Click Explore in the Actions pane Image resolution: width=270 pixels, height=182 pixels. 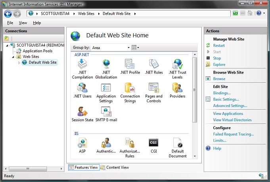pos(219,64)
